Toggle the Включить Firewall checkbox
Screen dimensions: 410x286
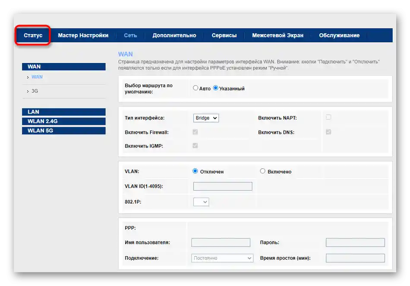point(195,132)
